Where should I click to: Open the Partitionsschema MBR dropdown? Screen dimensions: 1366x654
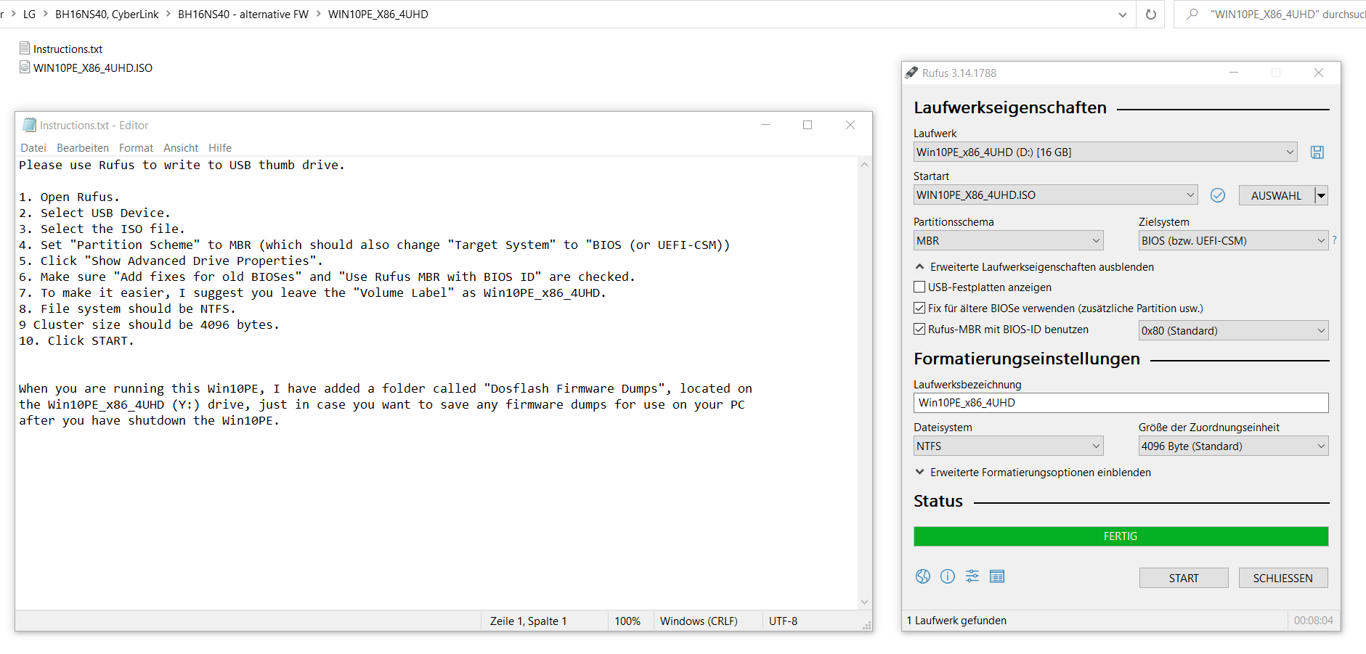tap(1009, 241)
